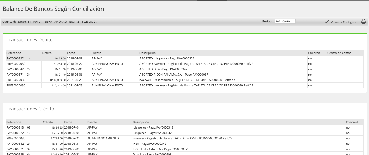
Task: Click debit date 2018-07-20
Action: pyautogui.click(x=75, y=64)
